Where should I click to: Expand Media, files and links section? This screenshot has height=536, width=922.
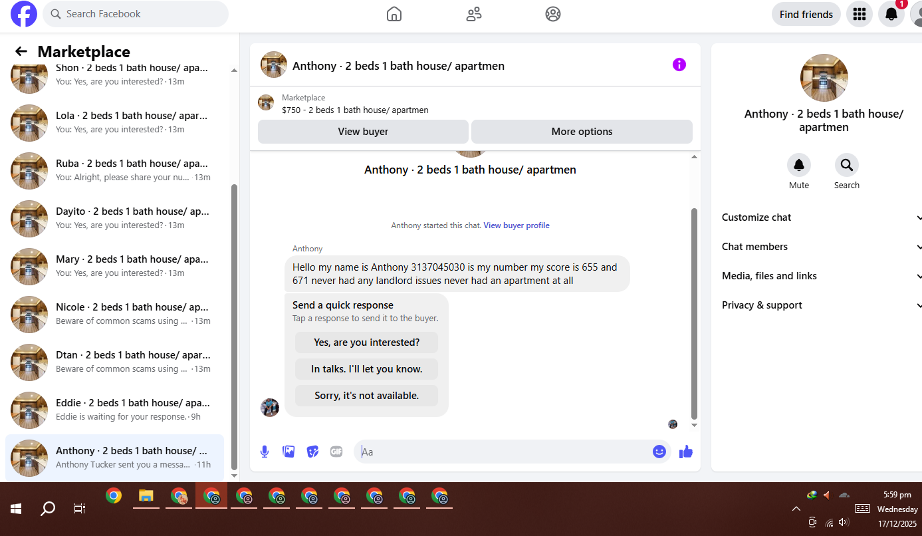822,276
